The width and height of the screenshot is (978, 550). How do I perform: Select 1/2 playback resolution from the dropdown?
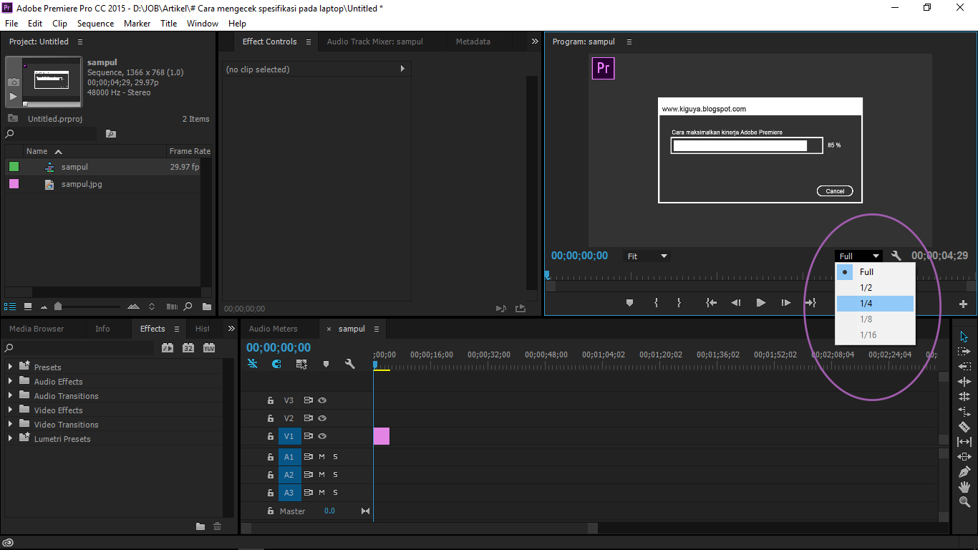click(x=866, y=287)
